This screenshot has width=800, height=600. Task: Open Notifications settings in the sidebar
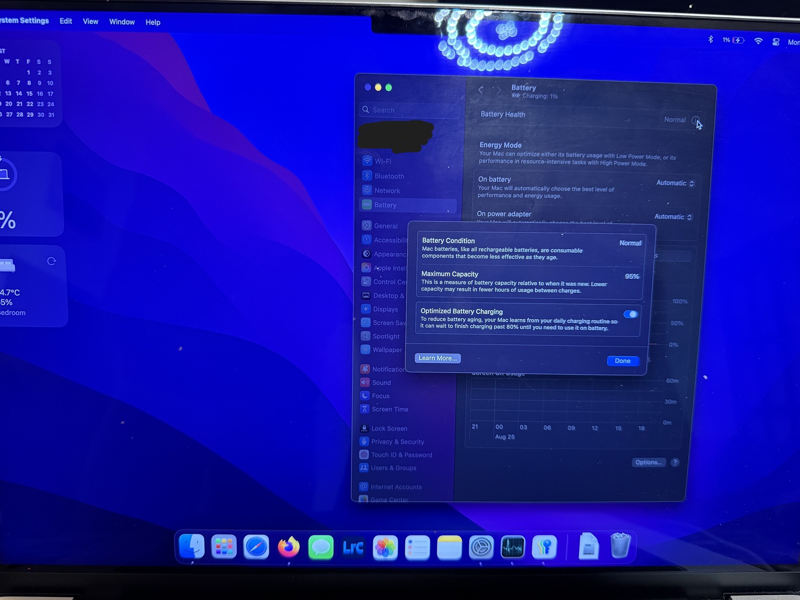click(382, 369)
